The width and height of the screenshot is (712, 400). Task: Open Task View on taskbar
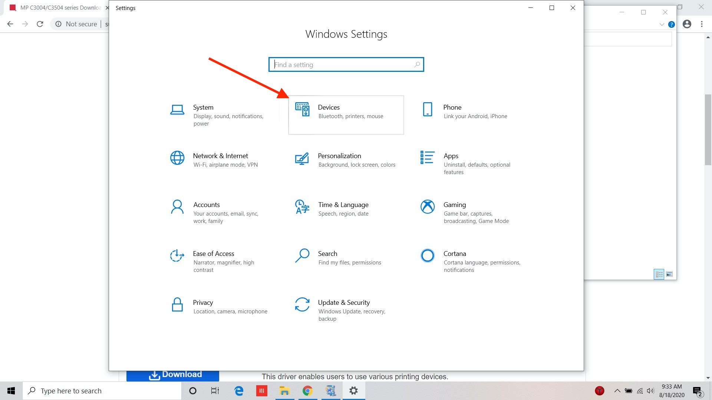click(215, 391)
